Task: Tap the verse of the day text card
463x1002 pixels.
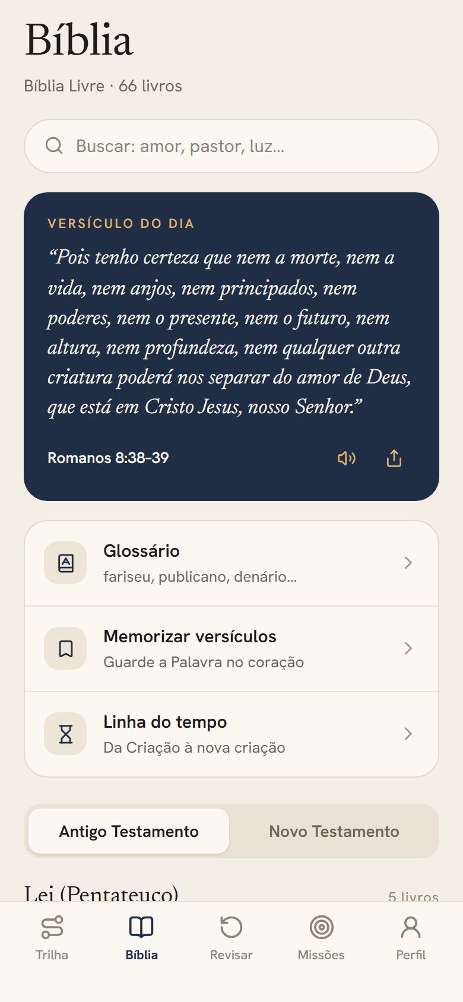Action: click(231, 347)
